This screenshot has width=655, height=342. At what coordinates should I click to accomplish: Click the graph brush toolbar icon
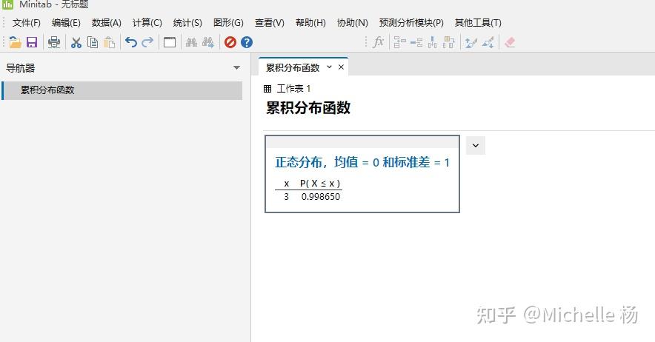[x=471, y=42]
